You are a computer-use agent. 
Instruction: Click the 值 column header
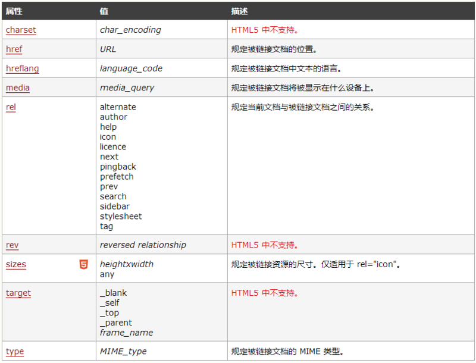click(104, 11)
